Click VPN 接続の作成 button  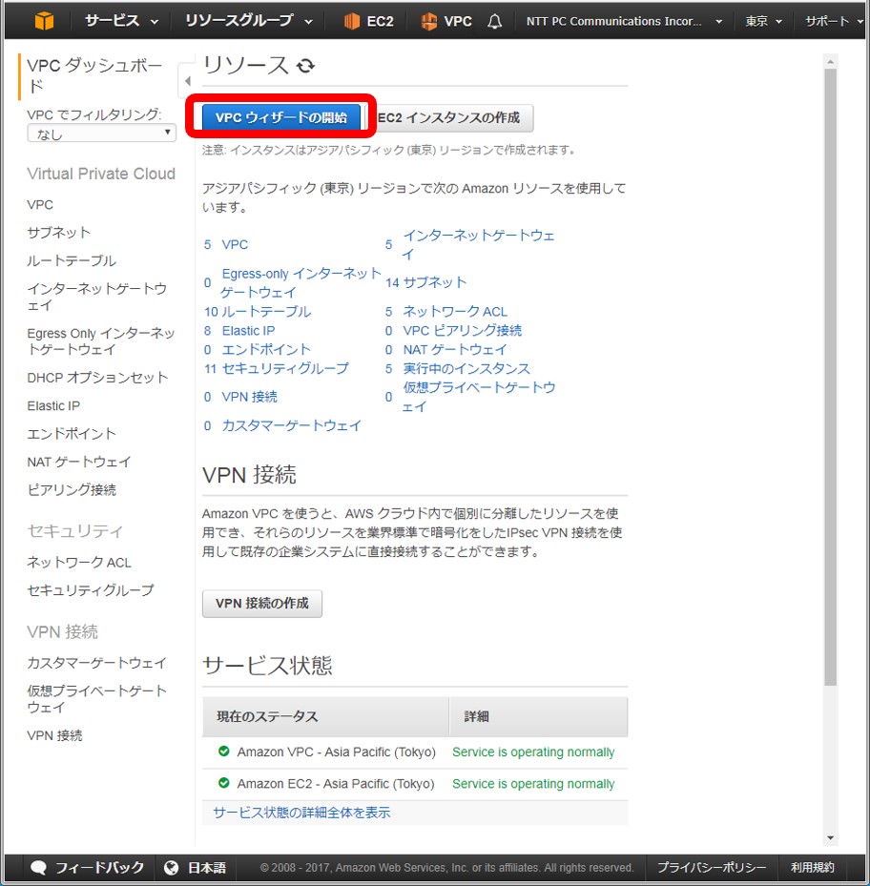pyautogui.click(x=262, y=604)
